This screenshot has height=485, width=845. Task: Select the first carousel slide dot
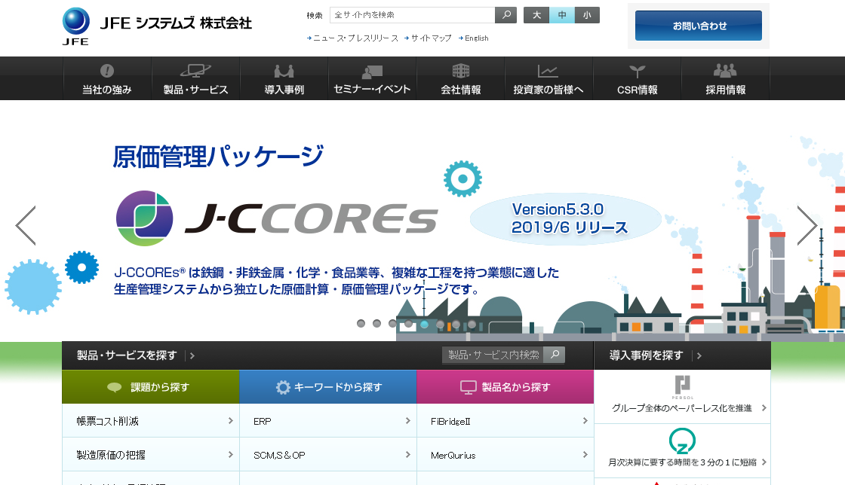point(361,324)
